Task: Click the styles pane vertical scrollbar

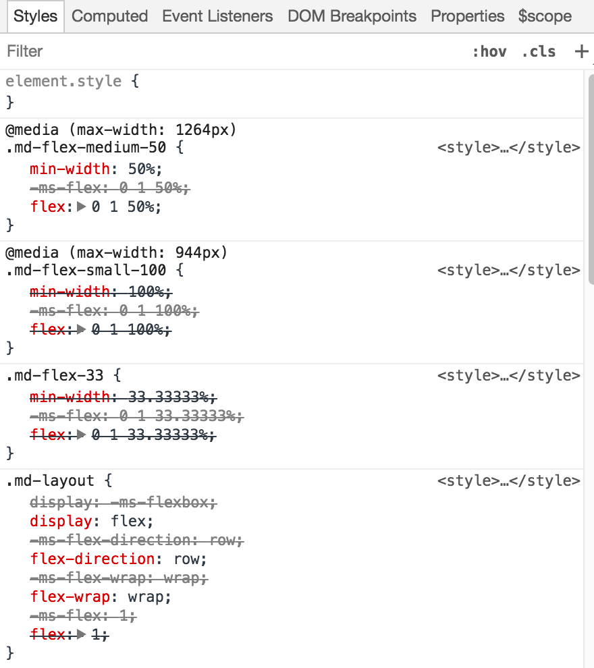Action: tap(591, 179)
